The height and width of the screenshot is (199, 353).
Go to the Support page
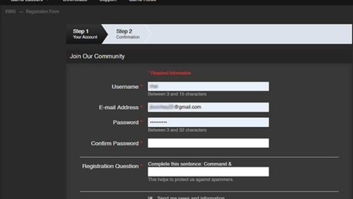(x=108, y=1)
